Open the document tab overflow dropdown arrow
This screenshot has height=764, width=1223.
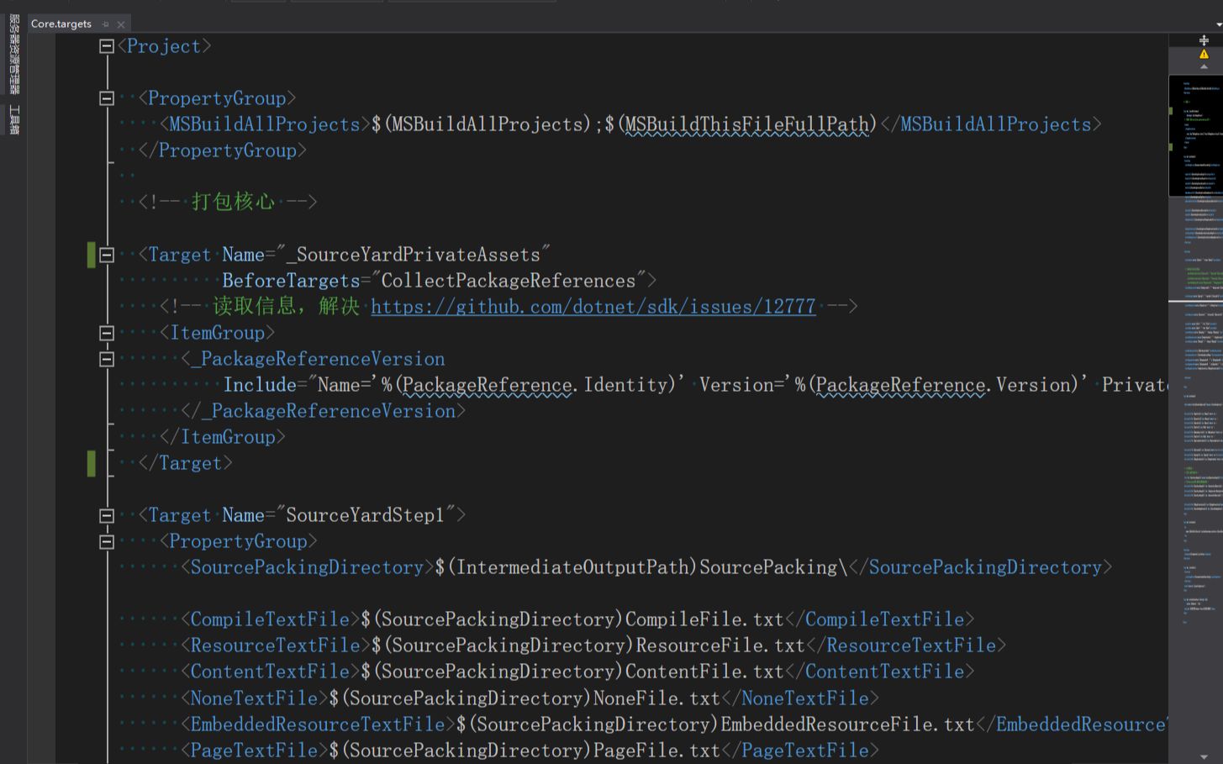click(x=1218, y=24)
